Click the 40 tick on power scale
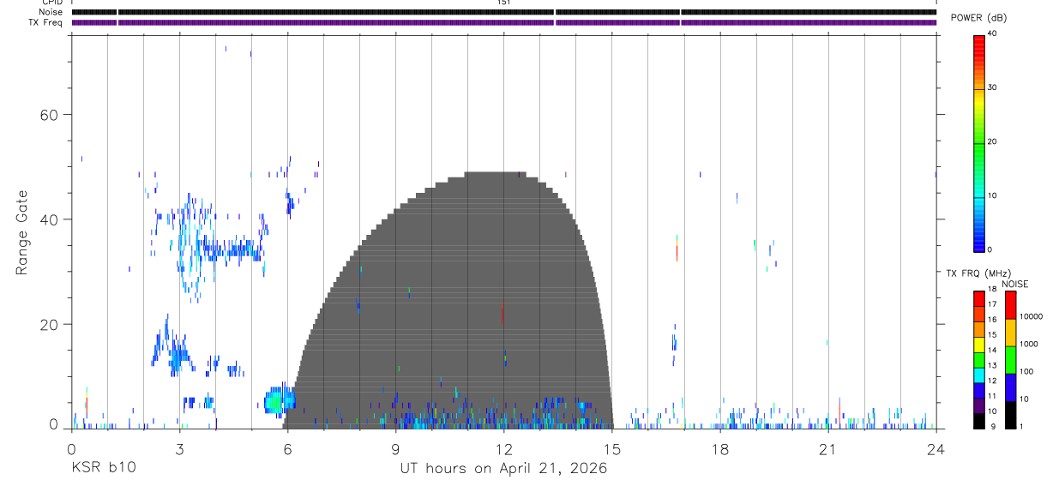This screenshot has width=1053, height=486. coord(992,33)
